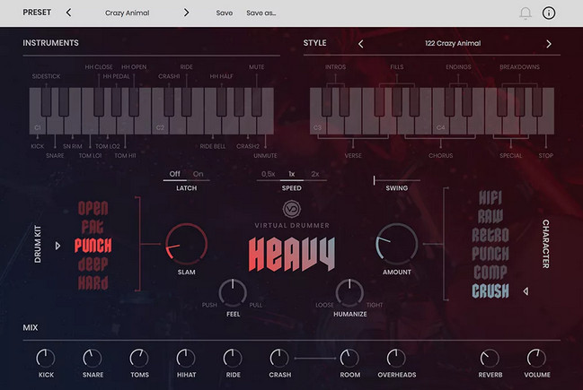Click the Snare mix knob
This screenshot has height=390, width=583.
pos(93,359)
